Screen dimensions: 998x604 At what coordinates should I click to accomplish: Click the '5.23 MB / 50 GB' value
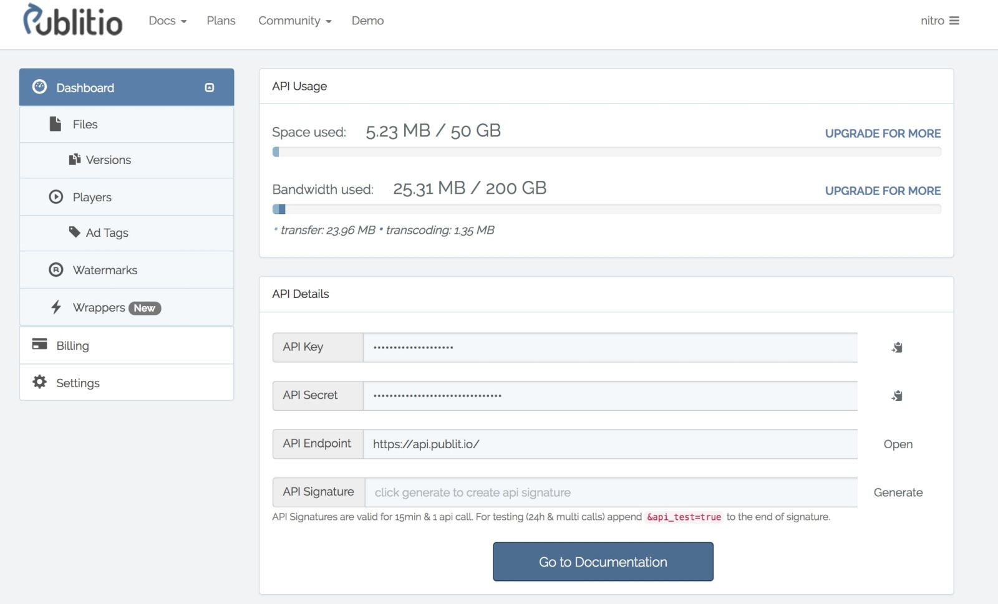(434, 131)
